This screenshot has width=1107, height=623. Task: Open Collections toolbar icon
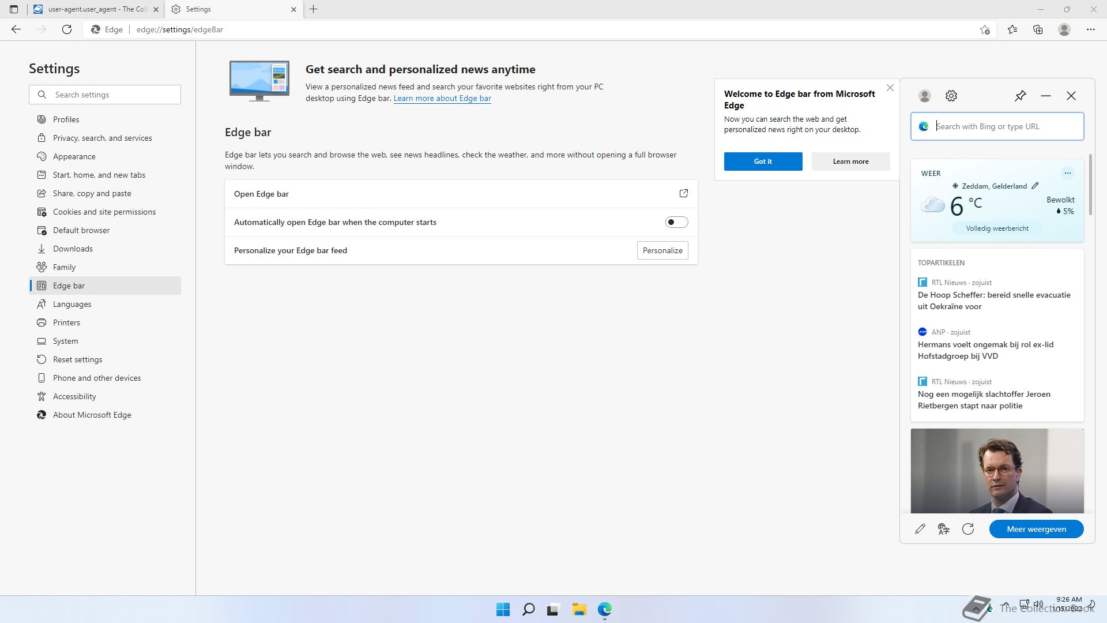tap(1038, 29)
